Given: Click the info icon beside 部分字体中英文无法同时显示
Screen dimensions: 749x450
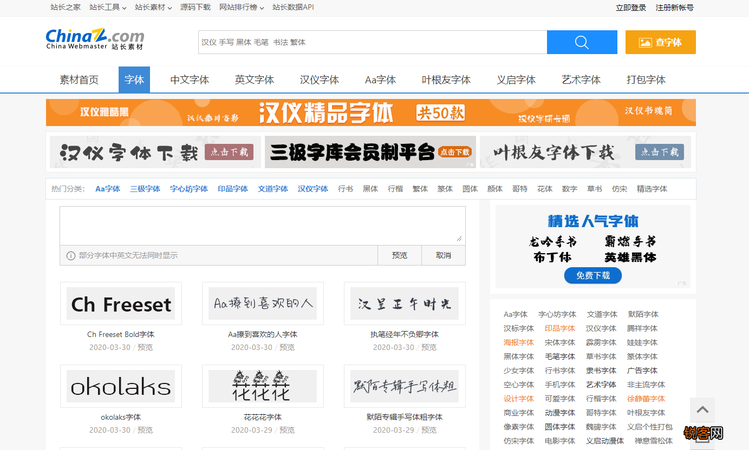Looking at the screenshot, I should click(70, 255).
